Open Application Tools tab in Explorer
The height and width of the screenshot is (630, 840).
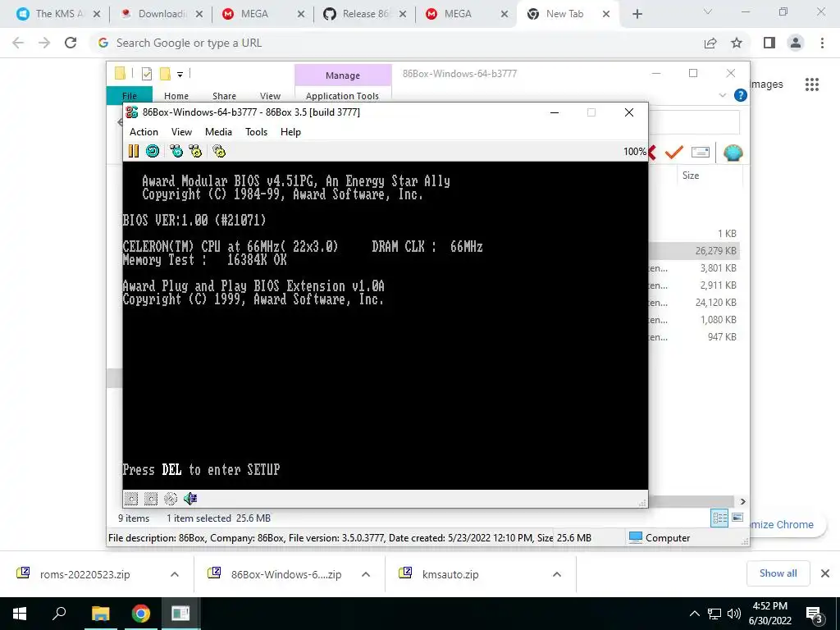tap(342, 96)
